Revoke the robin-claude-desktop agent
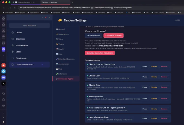The width and height of the screenshot is (184, 125). (154, 118)
